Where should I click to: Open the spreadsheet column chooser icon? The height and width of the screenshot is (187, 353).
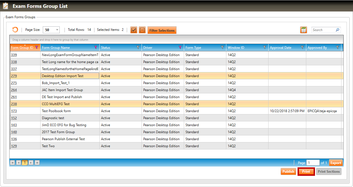click(x=303, y=30)
